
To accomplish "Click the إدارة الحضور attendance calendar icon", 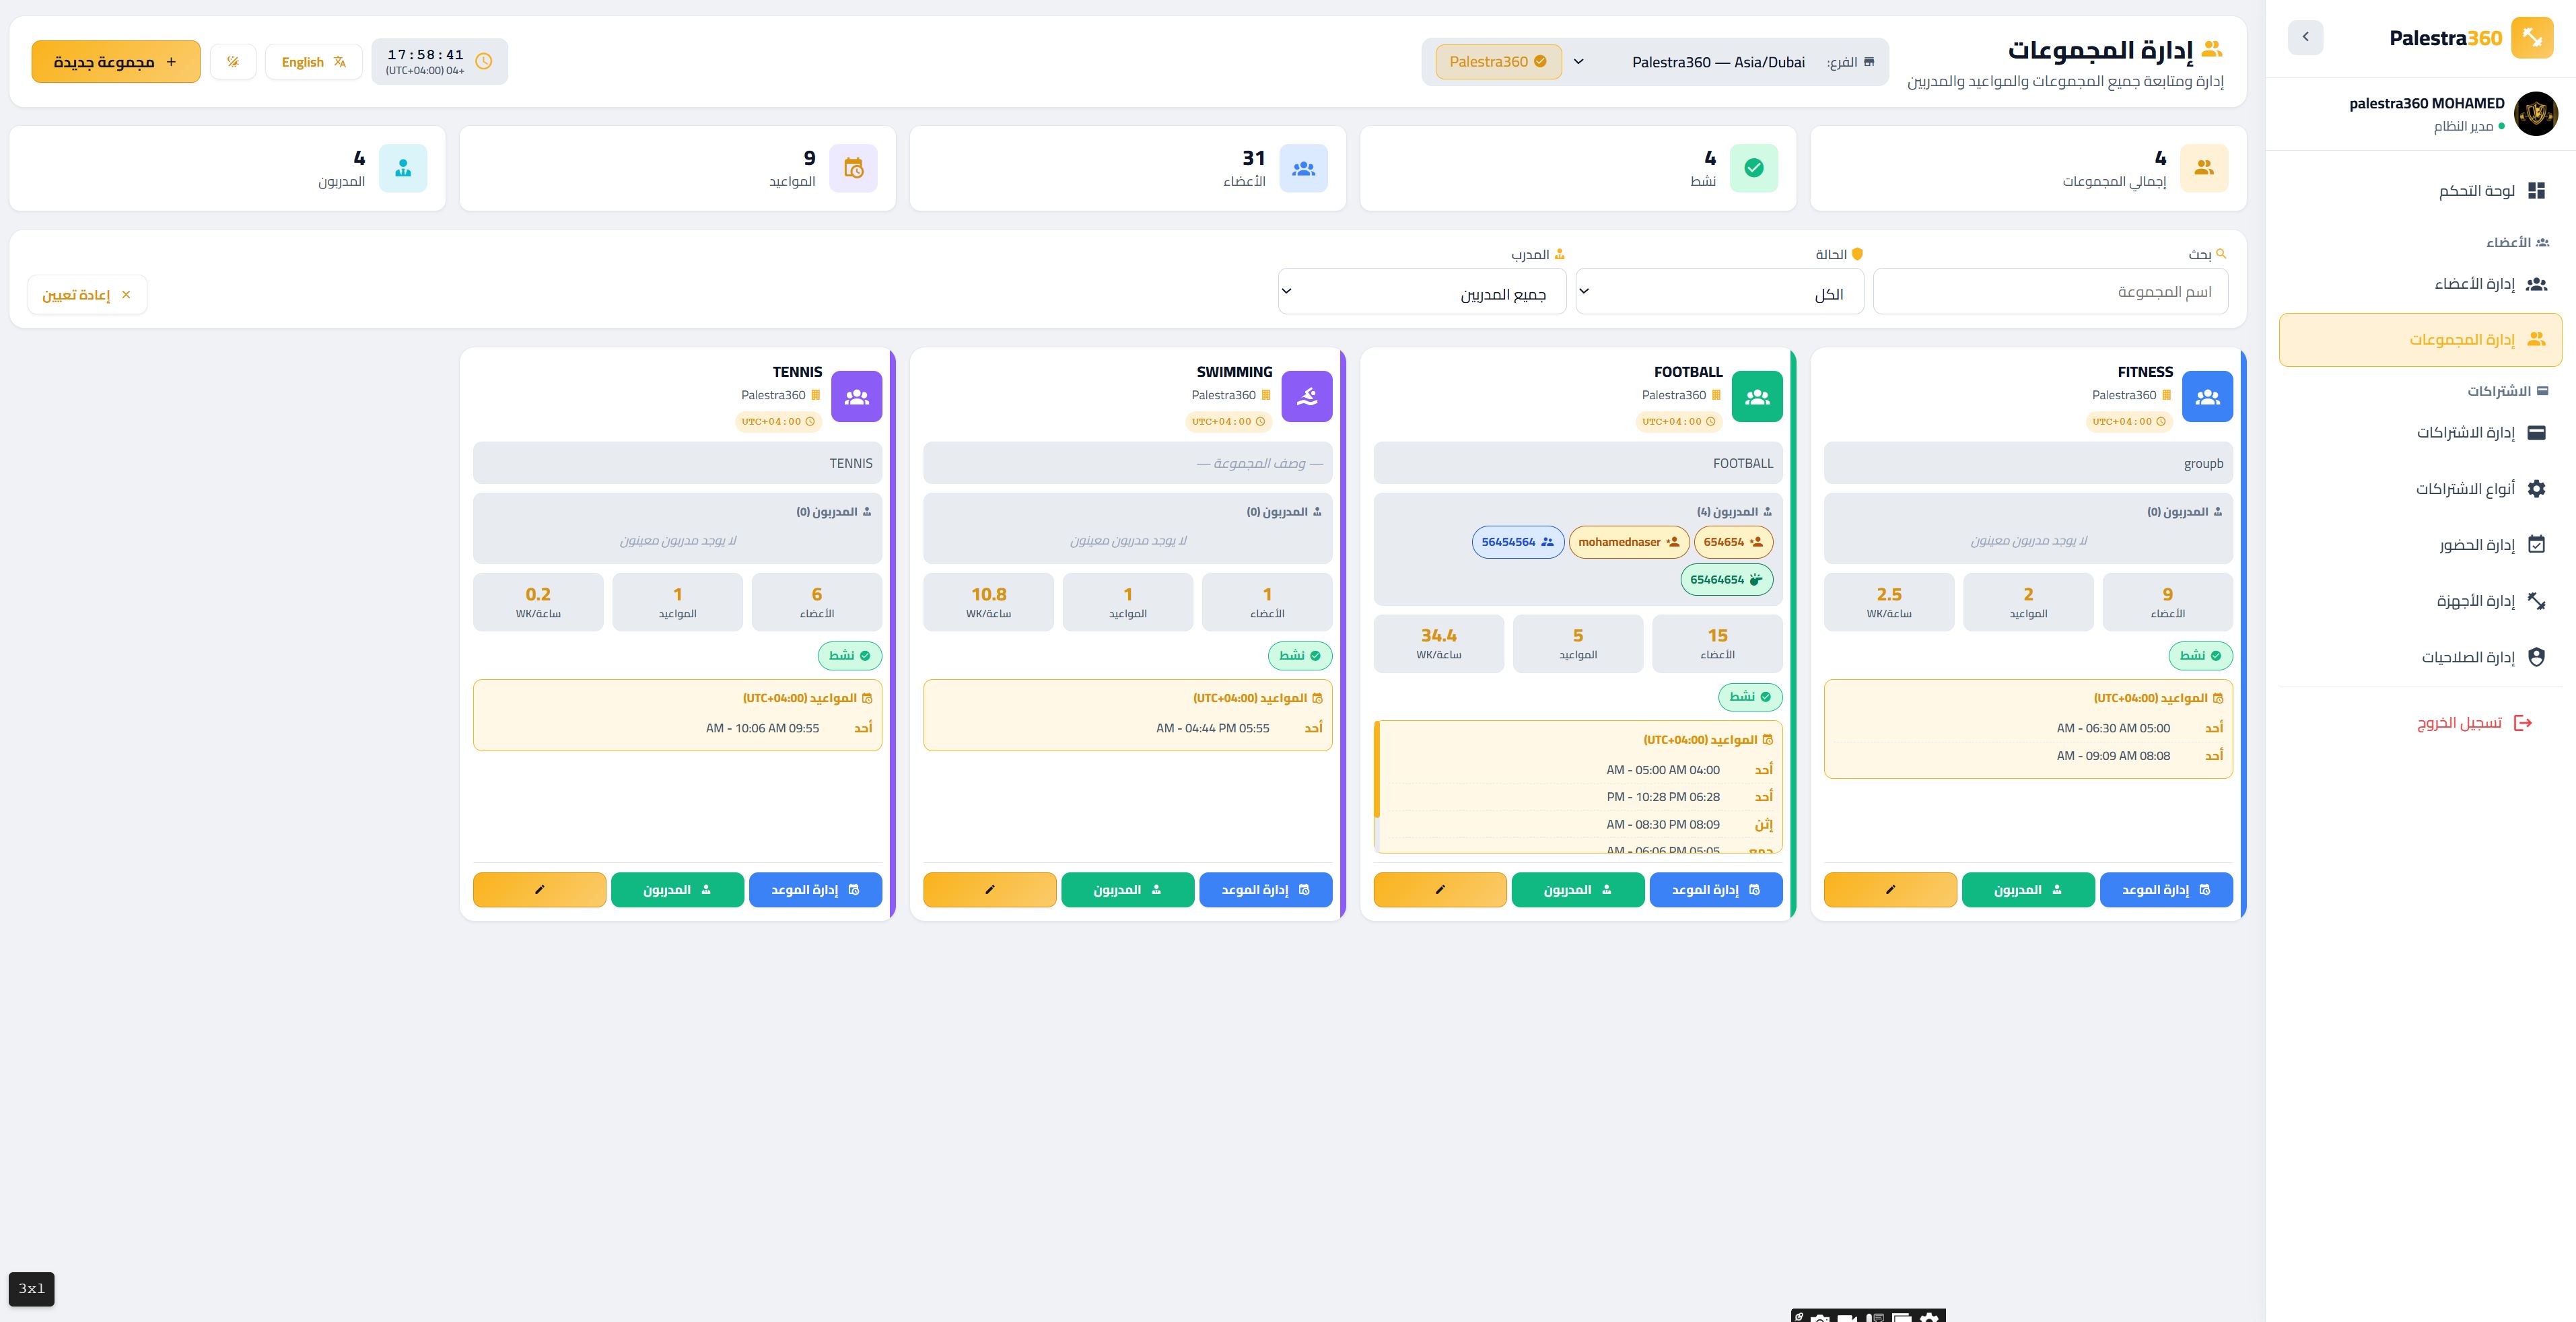I will [x=2536, y=544].
